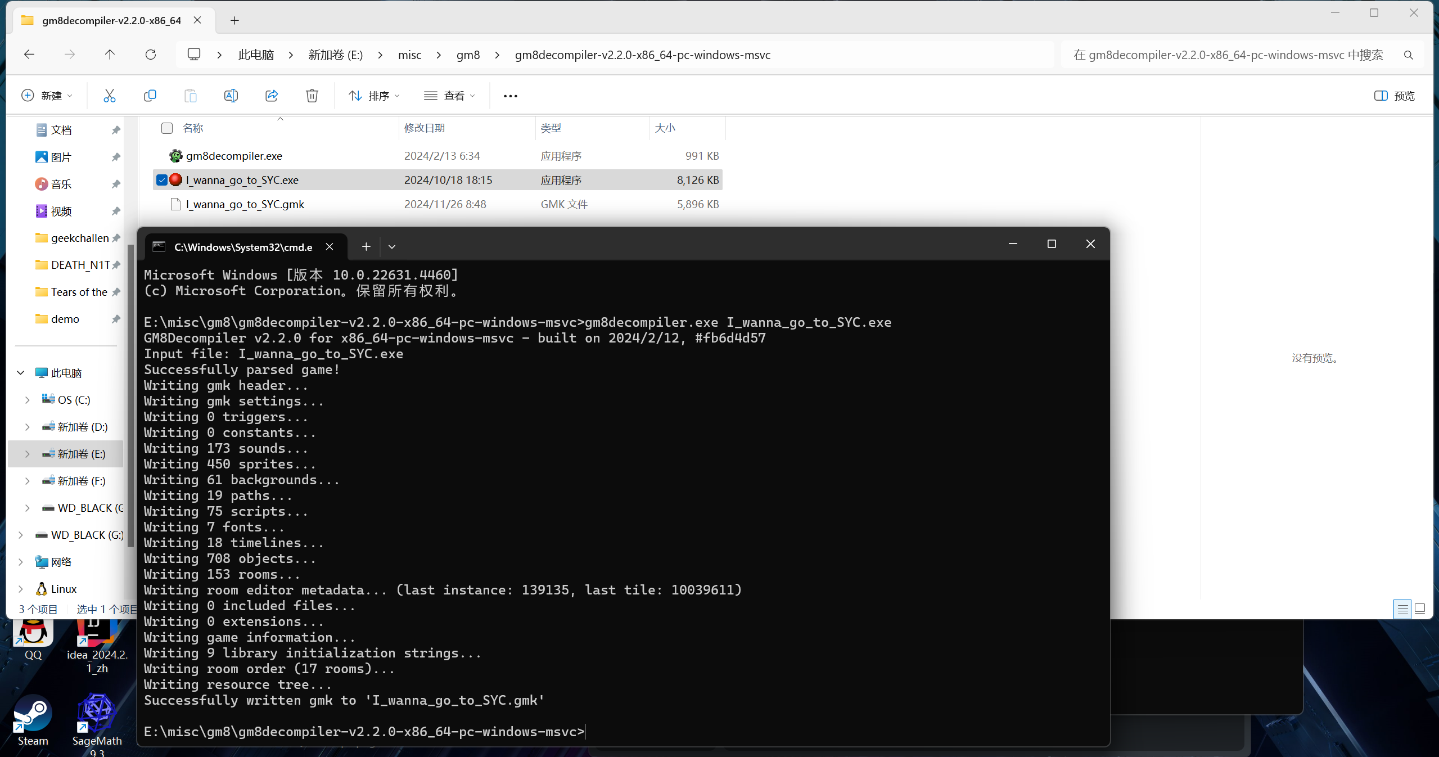
Task: Go up one folder with the up arrow
Action: coord(110,55)
